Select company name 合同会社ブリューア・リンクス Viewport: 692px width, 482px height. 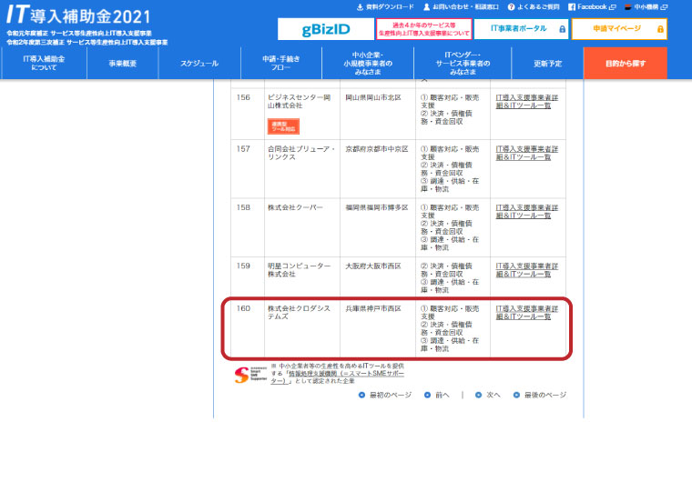click(x=301, y=153)
